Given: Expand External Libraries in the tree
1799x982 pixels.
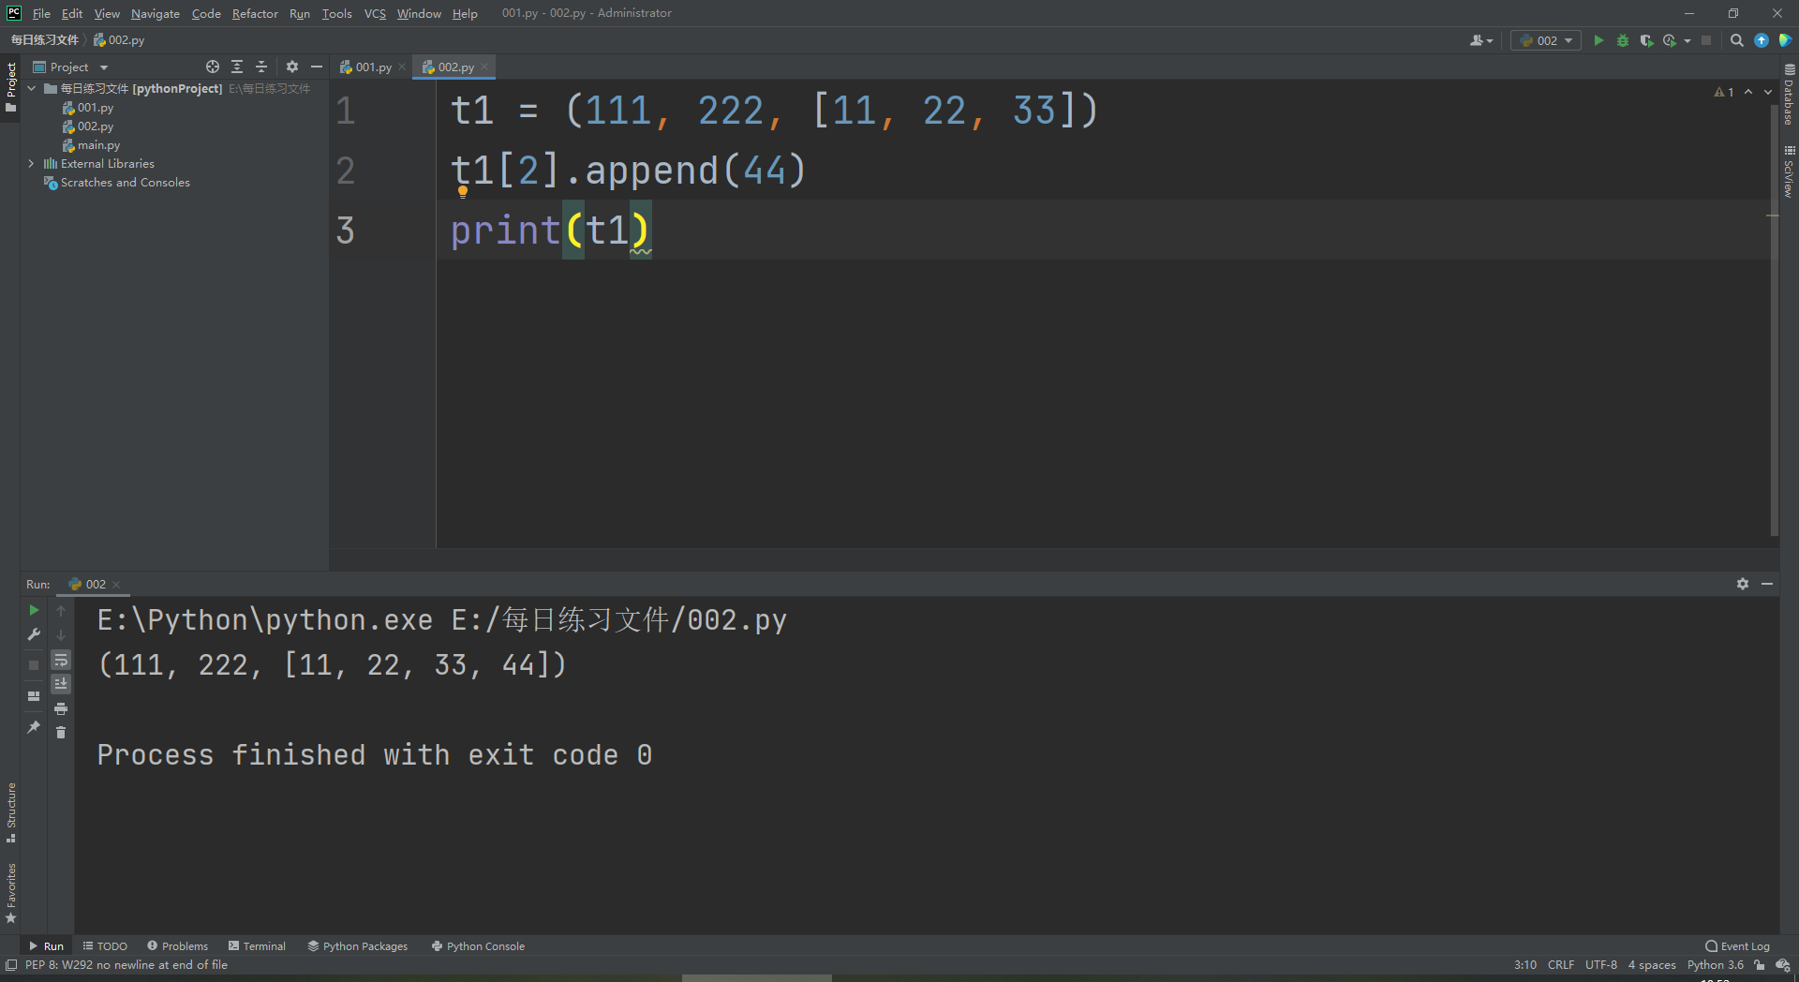Looking at the screenshot, I should [x=32, y=163].
